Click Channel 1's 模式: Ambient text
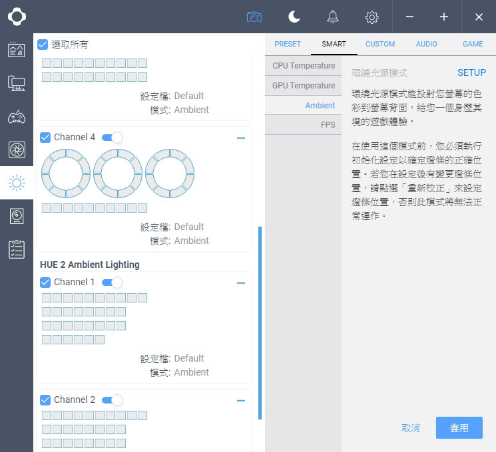 [x=179, y=372]
